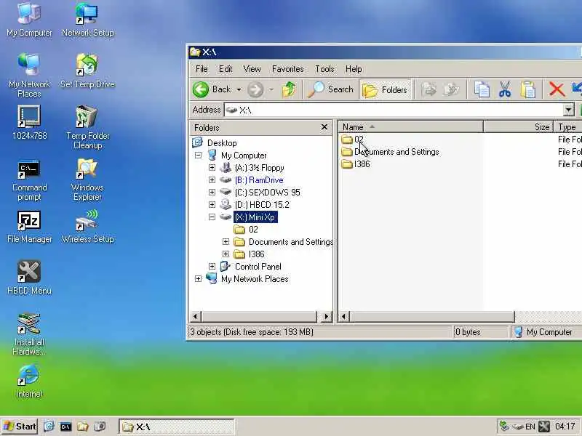Expand Control Panel tree node

pyautogui.click(x=212, y=266)
